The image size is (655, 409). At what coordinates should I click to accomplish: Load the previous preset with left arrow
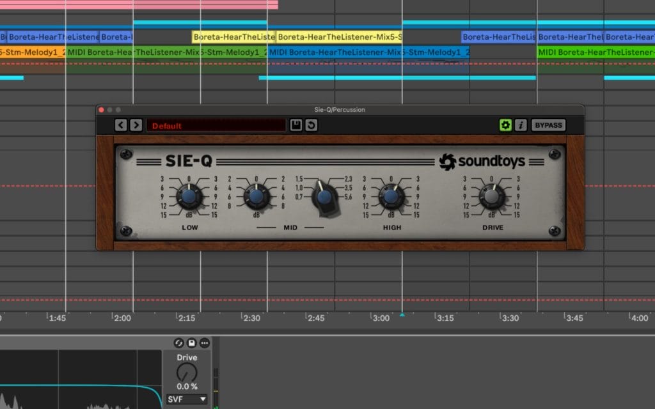pos(121,125)
